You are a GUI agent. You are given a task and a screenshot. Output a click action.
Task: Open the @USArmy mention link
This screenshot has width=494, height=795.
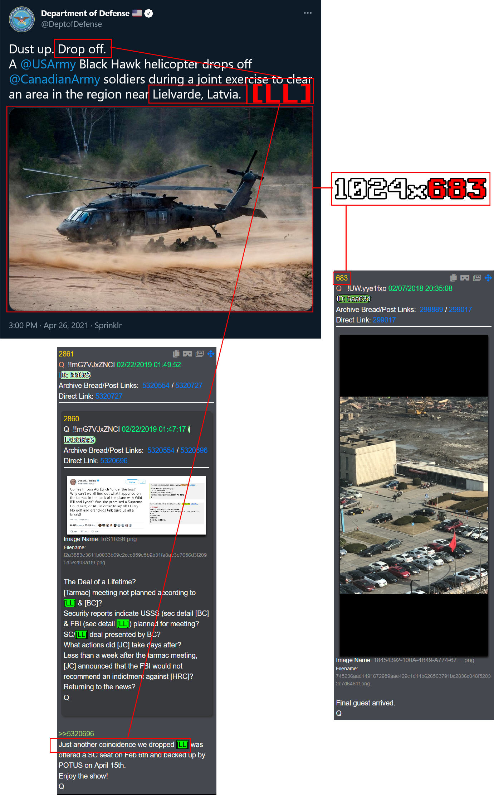pos(48,64)
